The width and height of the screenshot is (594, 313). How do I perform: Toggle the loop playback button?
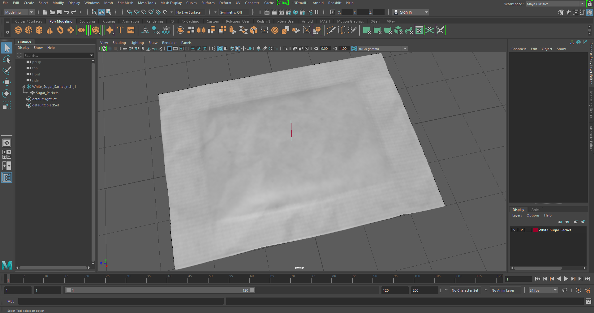pos(565,290)
